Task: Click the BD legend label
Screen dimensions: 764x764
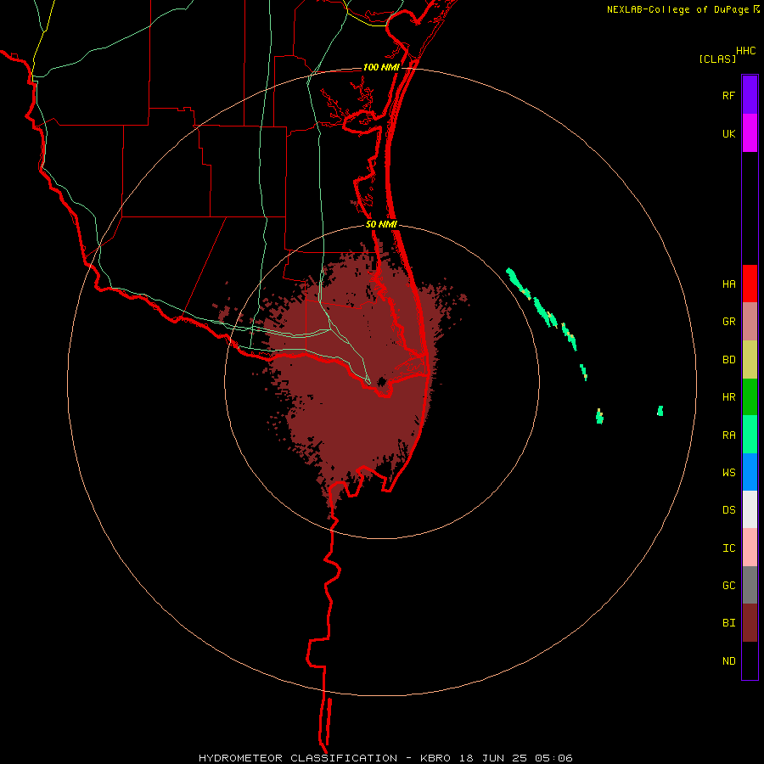Action: click(x=728, y=360)
